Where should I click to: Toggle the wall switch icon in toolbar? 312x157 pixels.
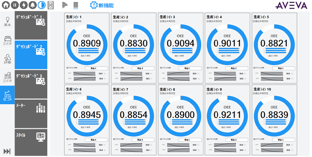pos(50,5)
